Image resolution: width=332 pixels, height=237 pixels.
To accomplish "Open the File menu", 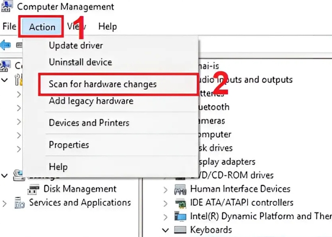I will point(9,27).
